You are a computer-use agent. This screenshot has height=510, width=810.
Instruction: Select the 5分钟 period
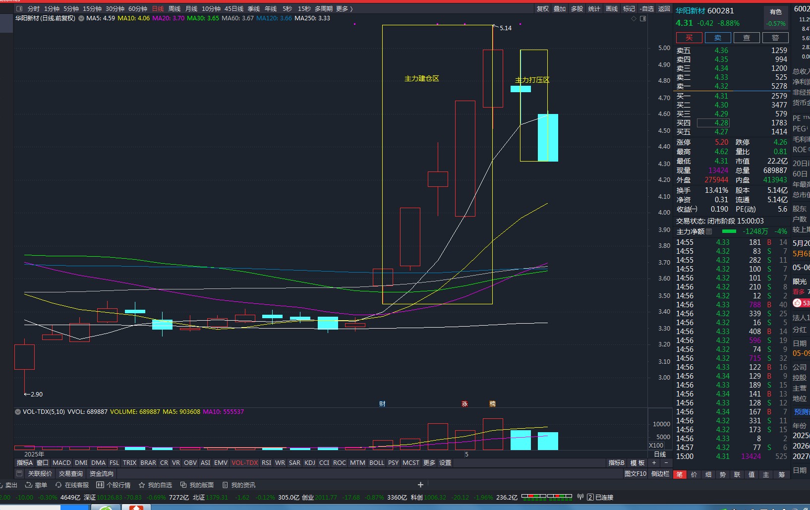tap(71, 9)
